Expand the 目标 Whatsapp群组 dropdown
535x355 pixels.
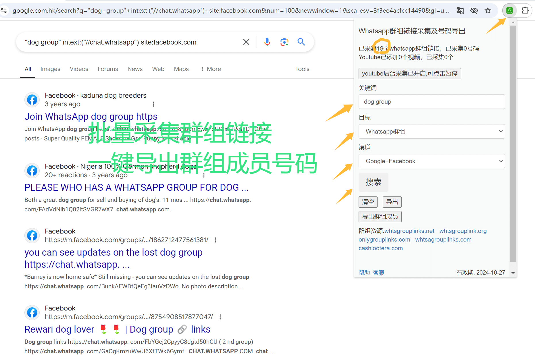click(432, 132)
